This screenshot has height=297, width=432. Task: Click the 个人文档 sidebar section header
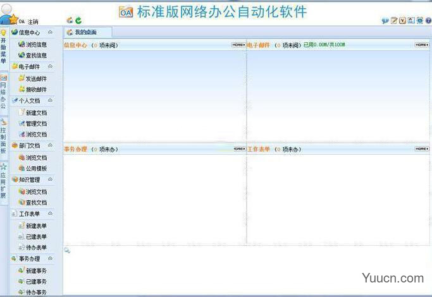coord(32,100)
